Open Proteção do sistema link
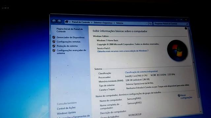211x118 pixels. tap(67, 46)
